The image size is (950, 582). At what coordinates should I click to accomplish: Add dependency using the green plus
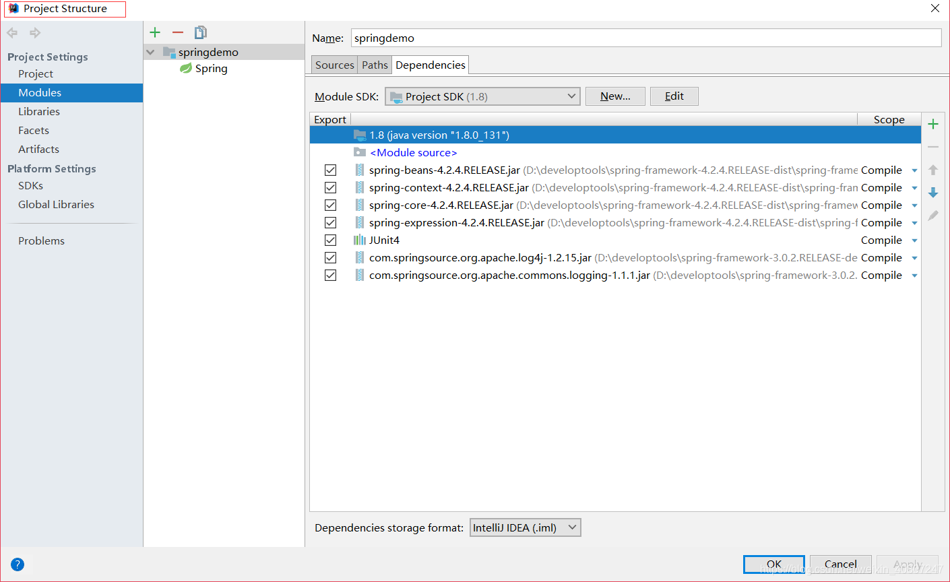pyautogui.click(x=933, y=124)
